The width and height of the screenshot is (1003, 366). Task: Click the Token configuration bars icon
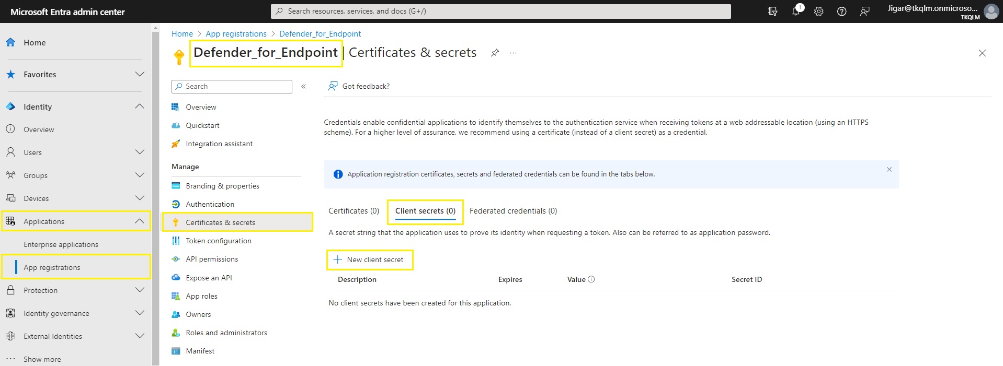tap(176, 241)
